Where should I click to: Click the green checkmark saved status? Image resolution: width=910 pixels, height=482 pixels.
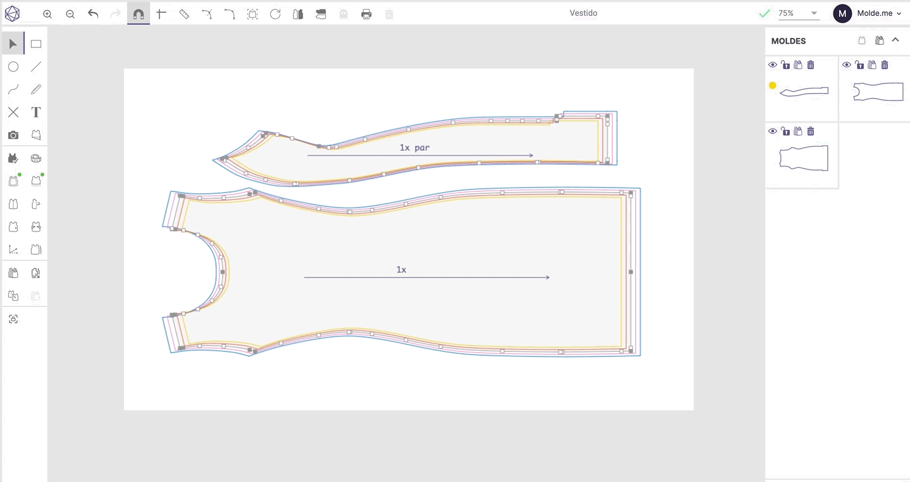point(764,13)
